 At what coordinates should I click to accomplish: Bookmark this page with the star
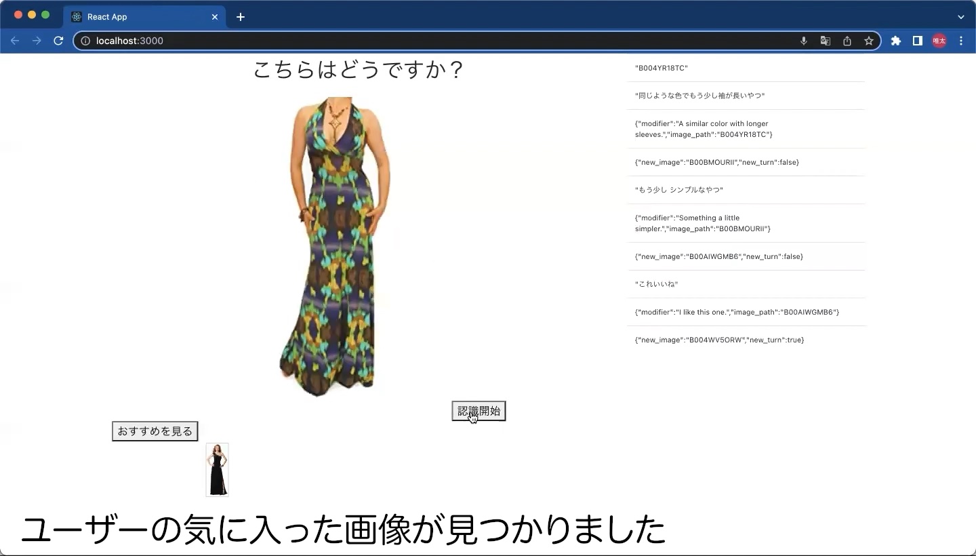(x=869, y=41)
